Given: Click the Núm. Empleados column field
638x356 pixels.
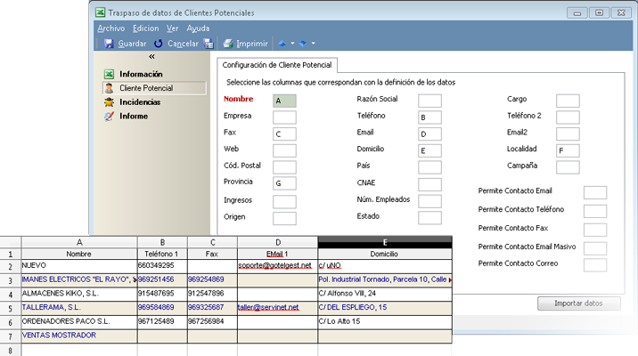Looking at the screenshot, I should point(429,201).
